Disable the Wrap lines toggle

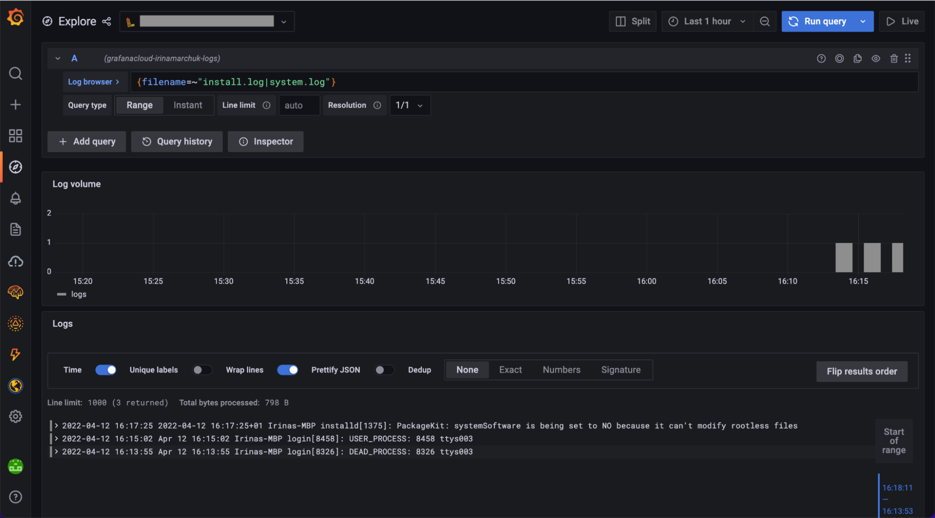click(x=287, y=370)
